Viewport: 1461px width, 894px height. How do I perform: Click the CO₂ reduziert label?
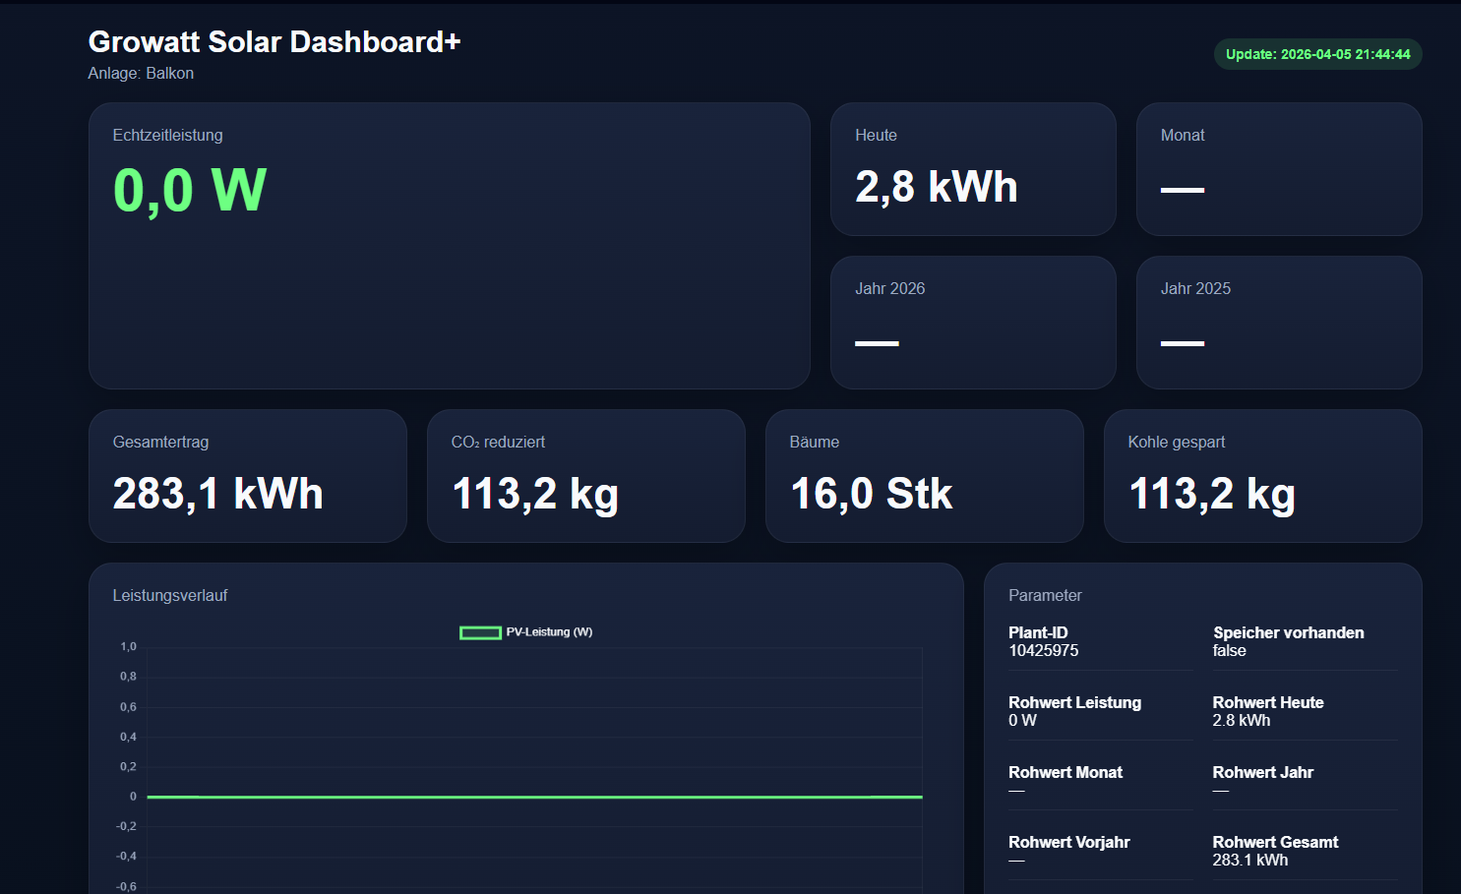coord(498,443)
